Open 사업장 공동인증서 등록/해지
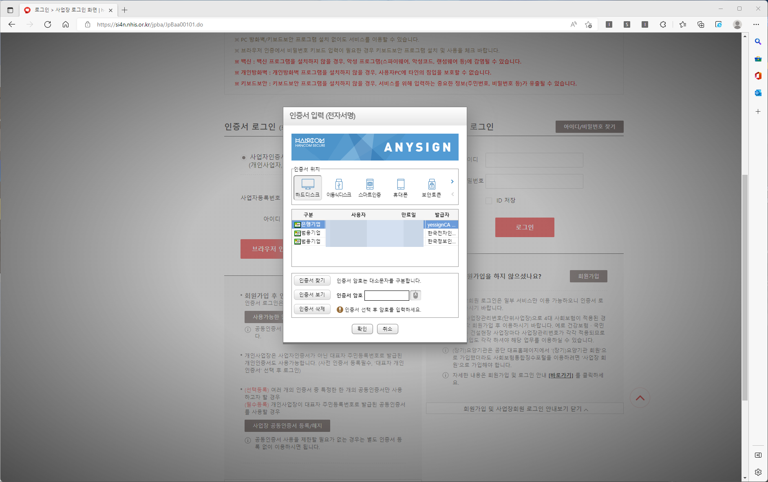 pyautogui.click(x=287, y=426)
